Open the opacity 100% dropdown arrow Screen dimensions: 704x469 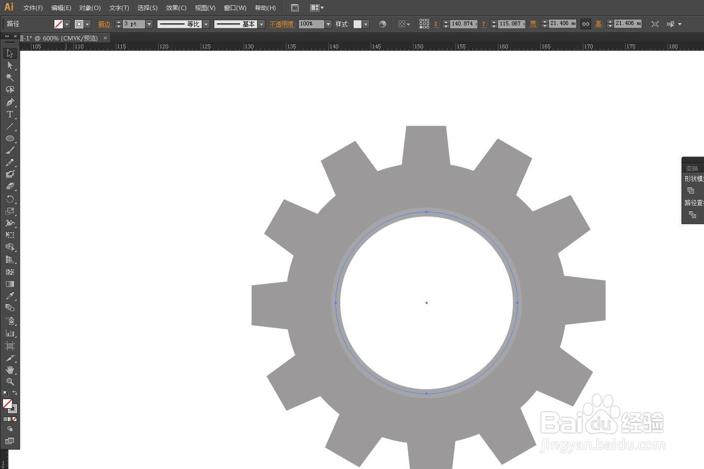point(328,24)
